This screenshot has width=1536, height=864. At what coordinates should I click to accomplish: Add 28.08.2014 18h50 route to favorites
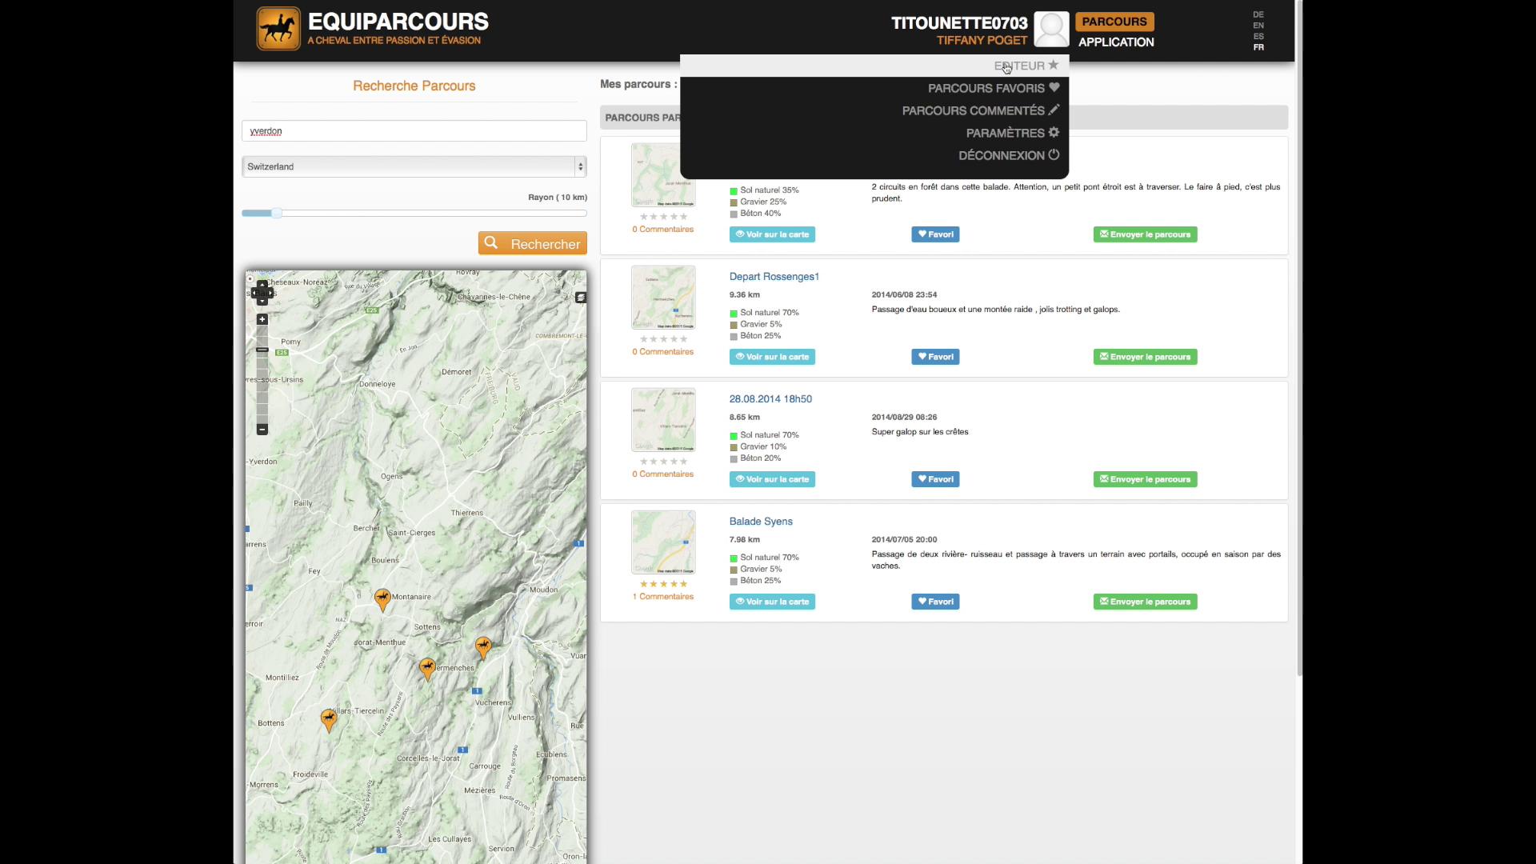point(935,479)
